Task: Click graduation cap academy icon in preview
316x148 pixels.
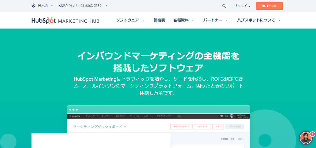Action: 222,116
